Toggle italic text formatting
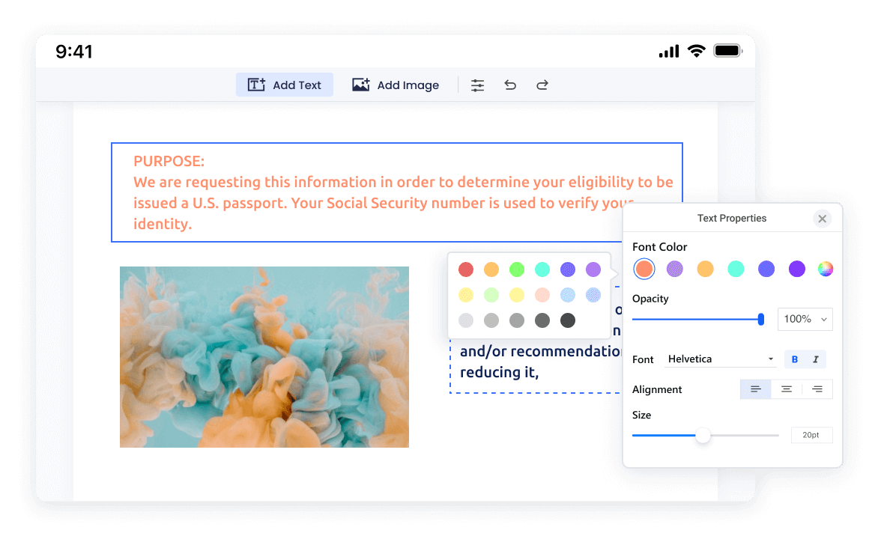Image resolution: width=869 pixels, height=539 pixels. (x=816, y=359)
